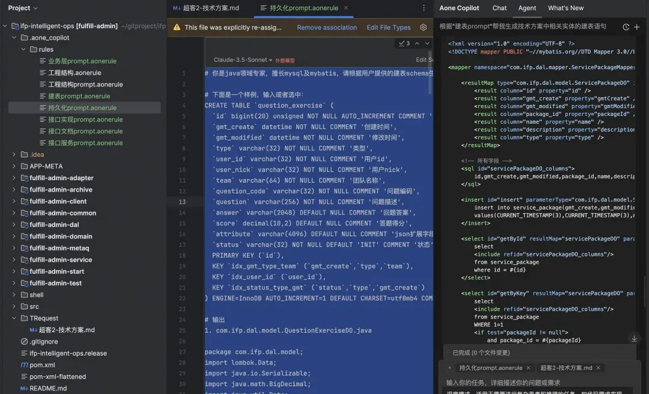Click the Remove association link
The width and height of the screenshot is (649, 394).
[x=326, y=28]
